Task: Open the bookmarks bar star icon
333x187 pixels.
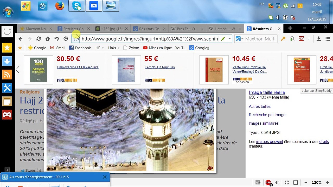Action: (x=20, y=48)
